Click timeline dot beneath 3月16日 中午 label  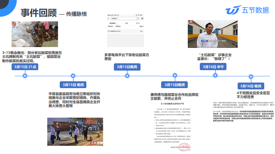click(215, 75)
